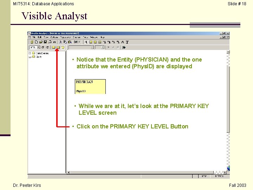Click the inner diagram window restore button
253x190 pixels.
tap(224, 37)
